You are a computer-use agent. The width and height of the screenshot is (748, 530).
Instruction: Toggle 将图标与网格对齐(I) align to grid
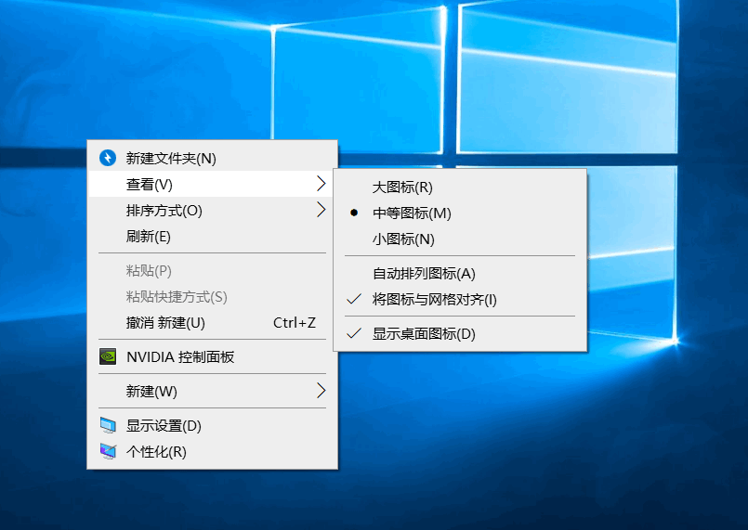click(460, 299)
